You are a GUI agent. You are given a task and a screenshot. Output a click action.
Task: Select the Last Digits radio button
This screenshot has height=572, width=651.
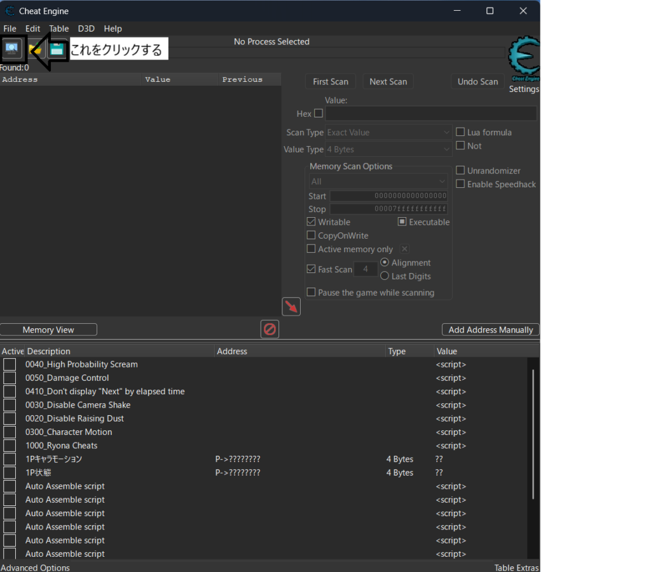coord(385,276)
